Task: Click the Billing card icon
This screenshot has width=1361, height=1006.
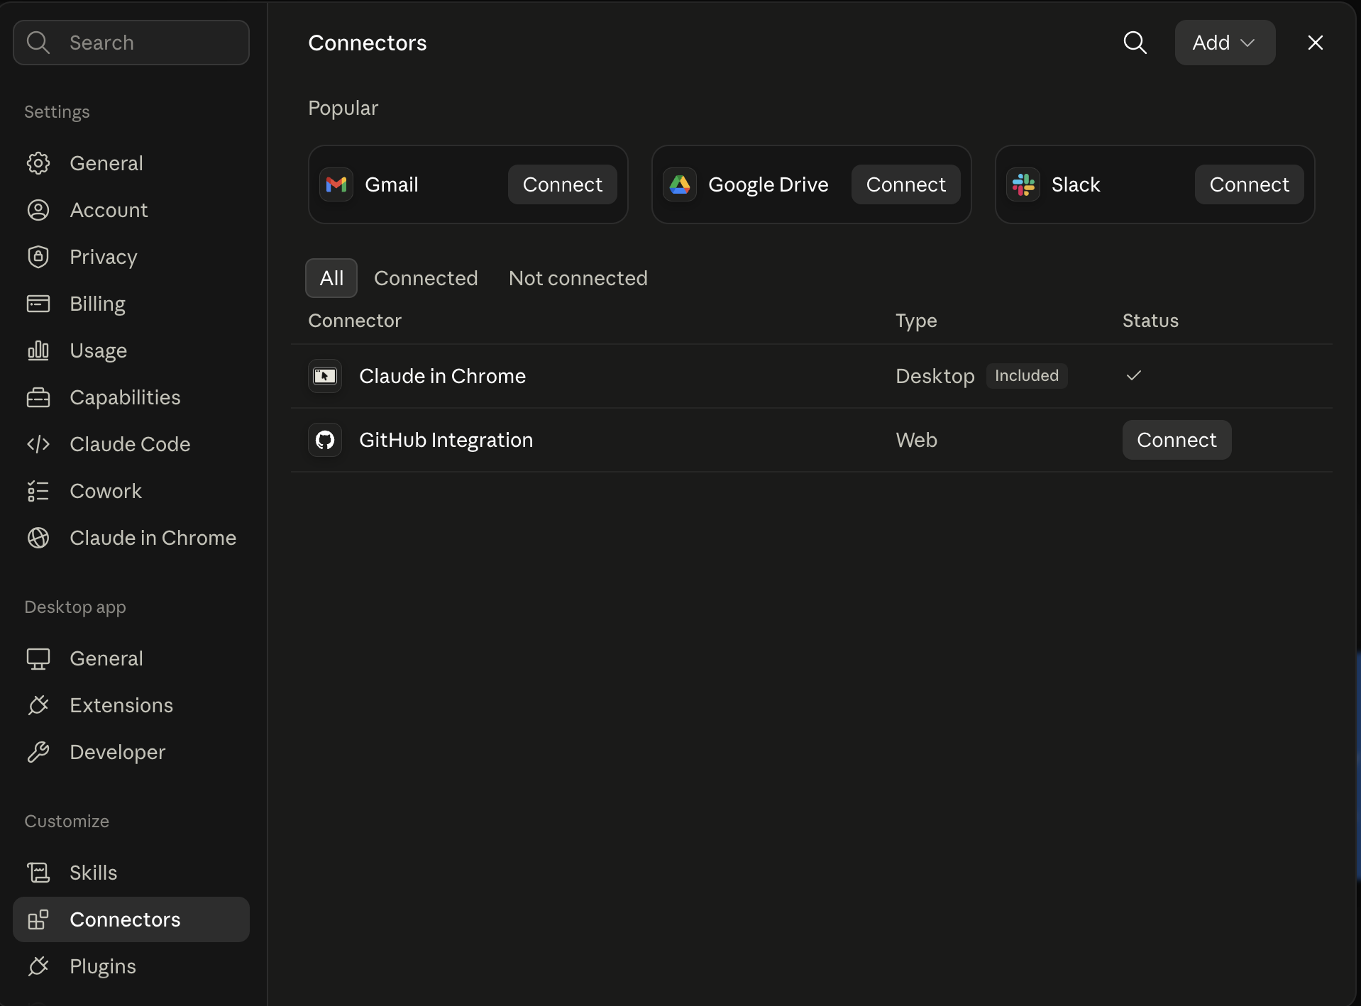Action: coord(38,304)
